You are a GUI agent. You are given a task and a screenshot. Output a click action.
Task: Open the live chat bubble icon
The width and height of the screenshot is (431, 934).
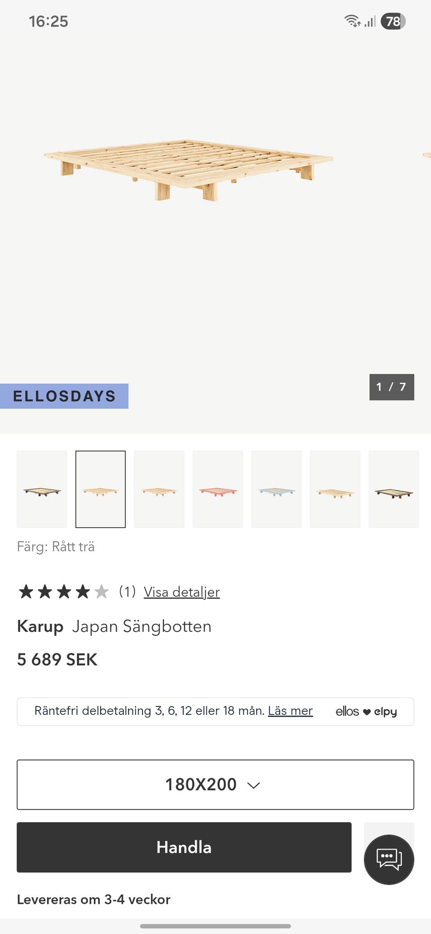(x=389, y=859)
